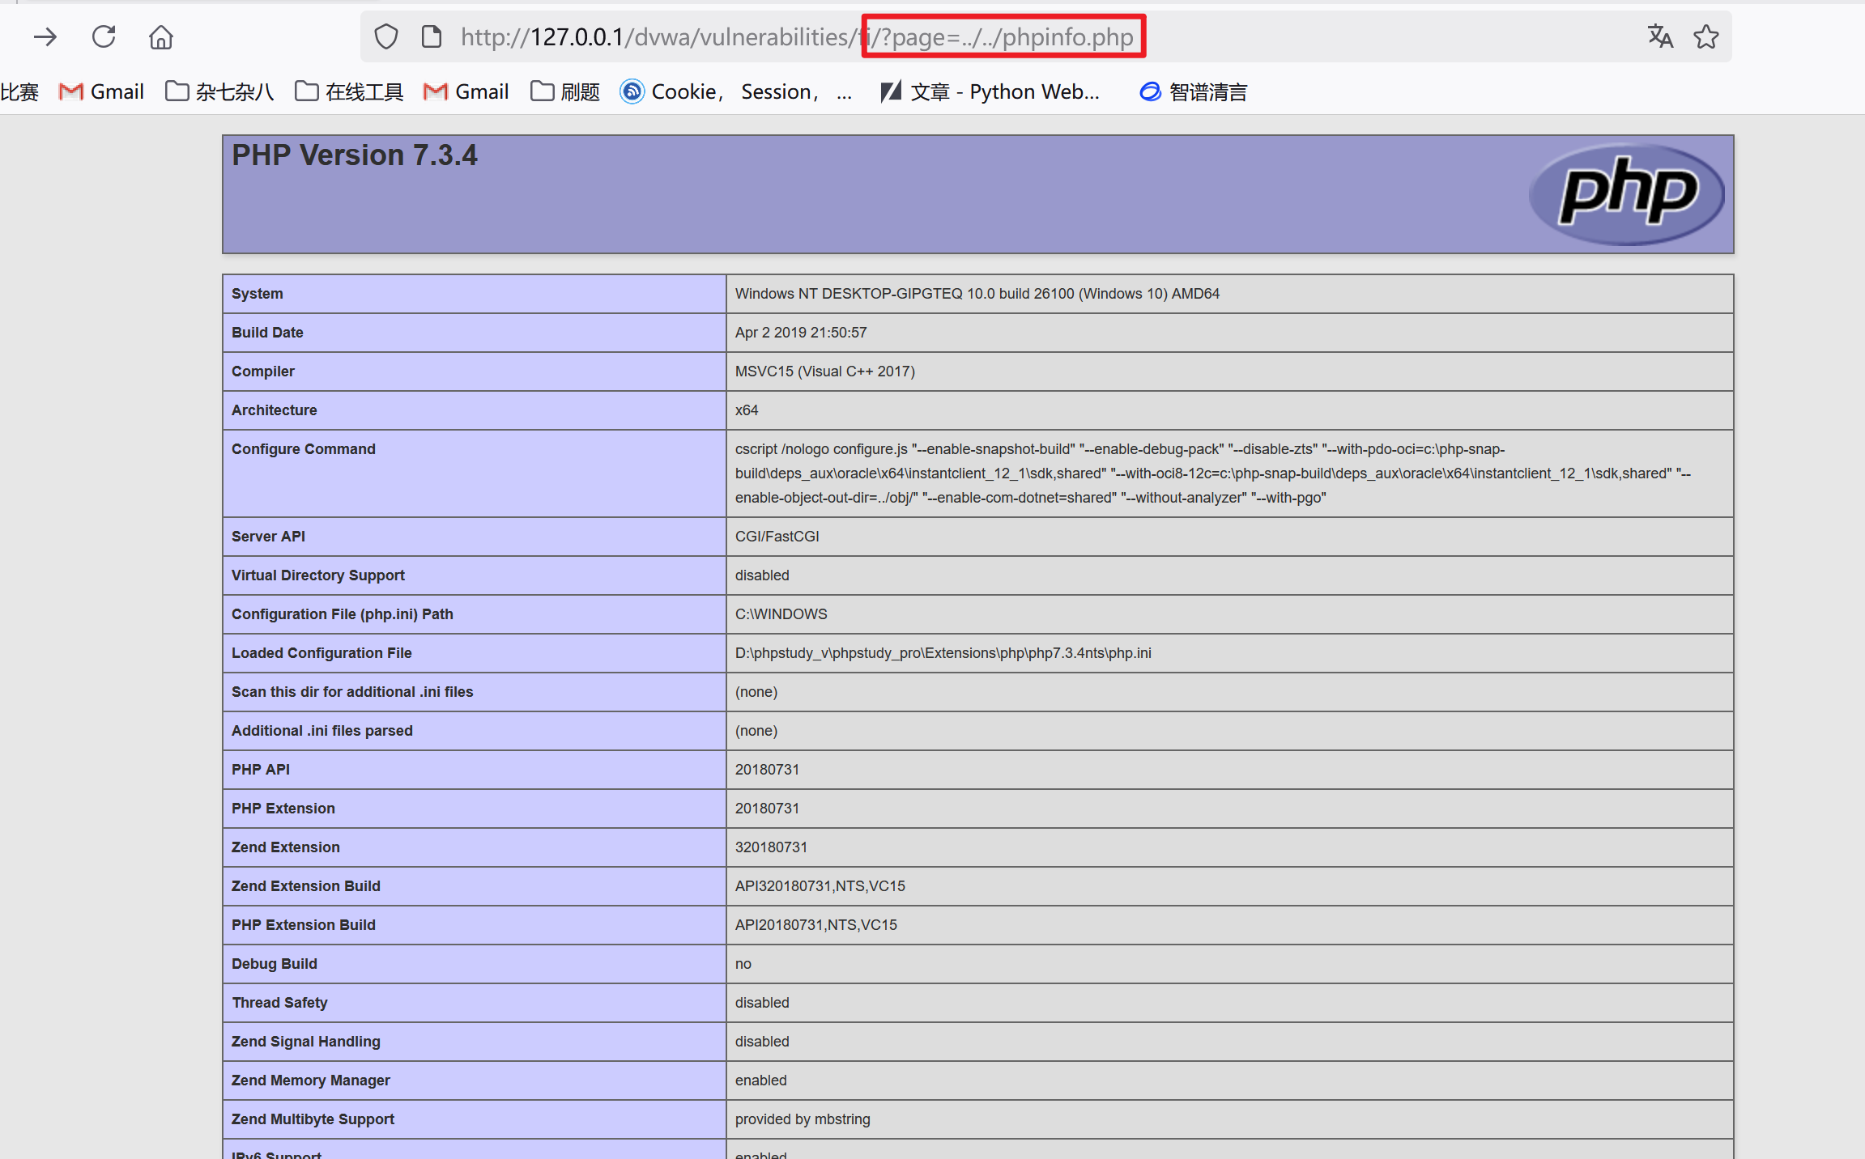Open the first Gmail bookmark
The height and width of the screenshot is (1159, 1865).
point(102,91)
